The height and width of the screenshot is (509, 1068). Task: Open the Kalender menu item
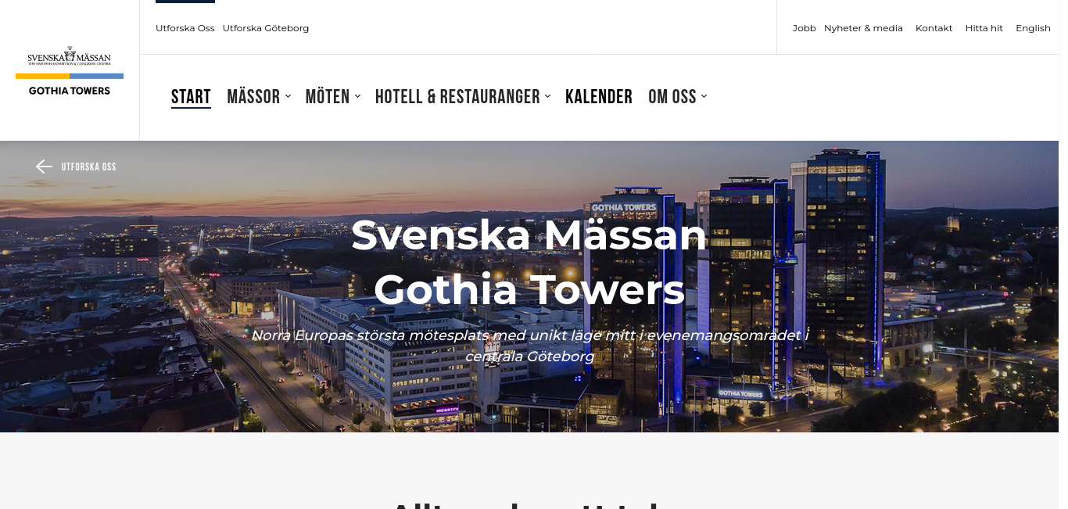(599, 97)
